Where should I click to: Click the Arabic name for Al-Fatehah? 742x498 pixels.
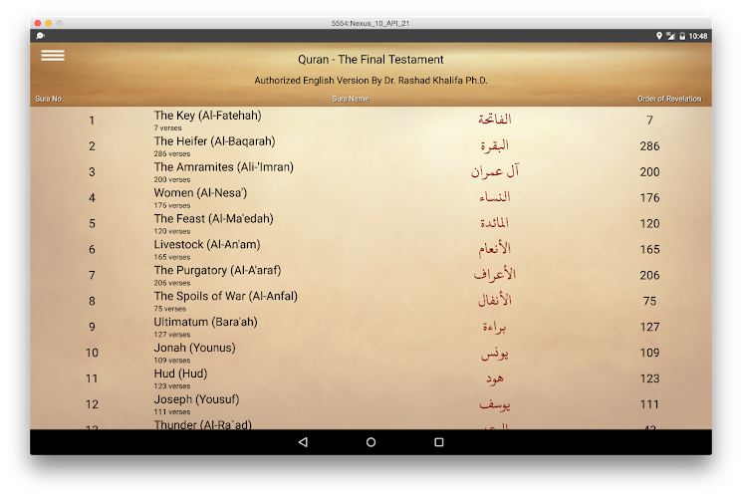495,120
